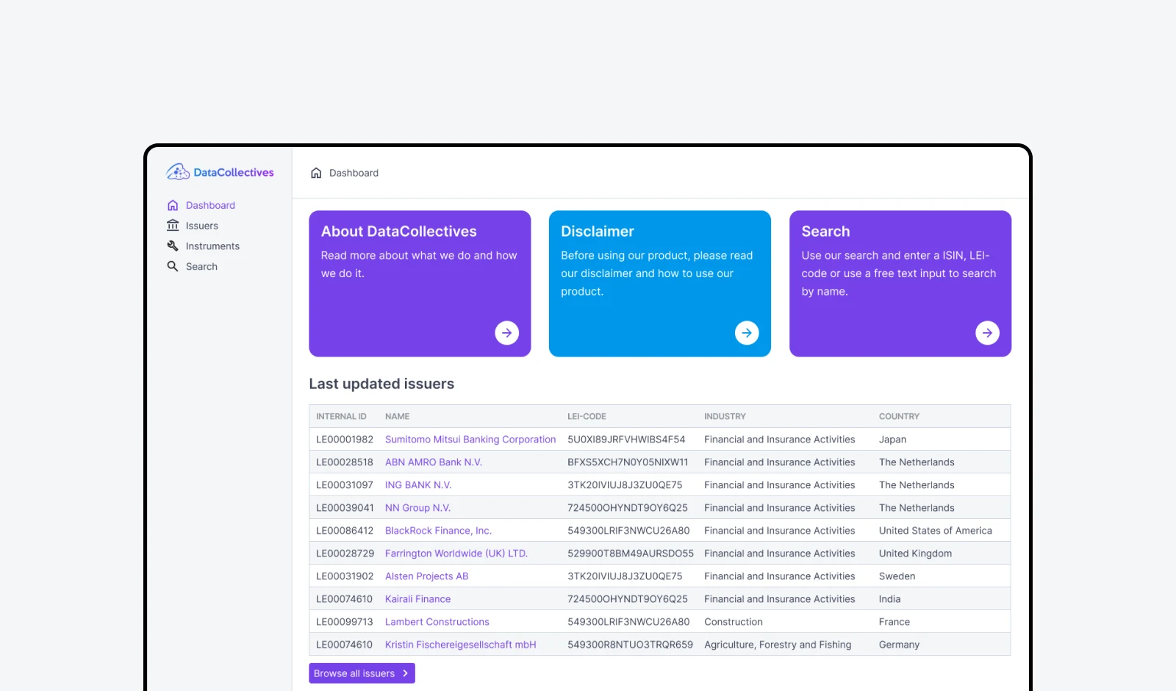Click the INDUSTRY column header
The height and width of the screenshot is (691, 1176).
pos(725,416)
